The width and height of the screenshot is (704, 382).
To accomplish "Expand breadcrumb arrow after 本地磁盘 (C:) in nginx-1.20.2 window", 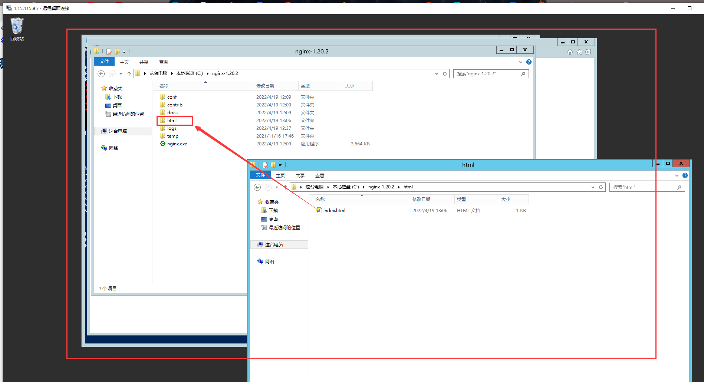I will click(207, 73).
